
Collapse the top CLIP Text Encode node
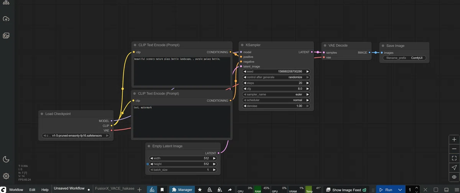tap(135, 45)
